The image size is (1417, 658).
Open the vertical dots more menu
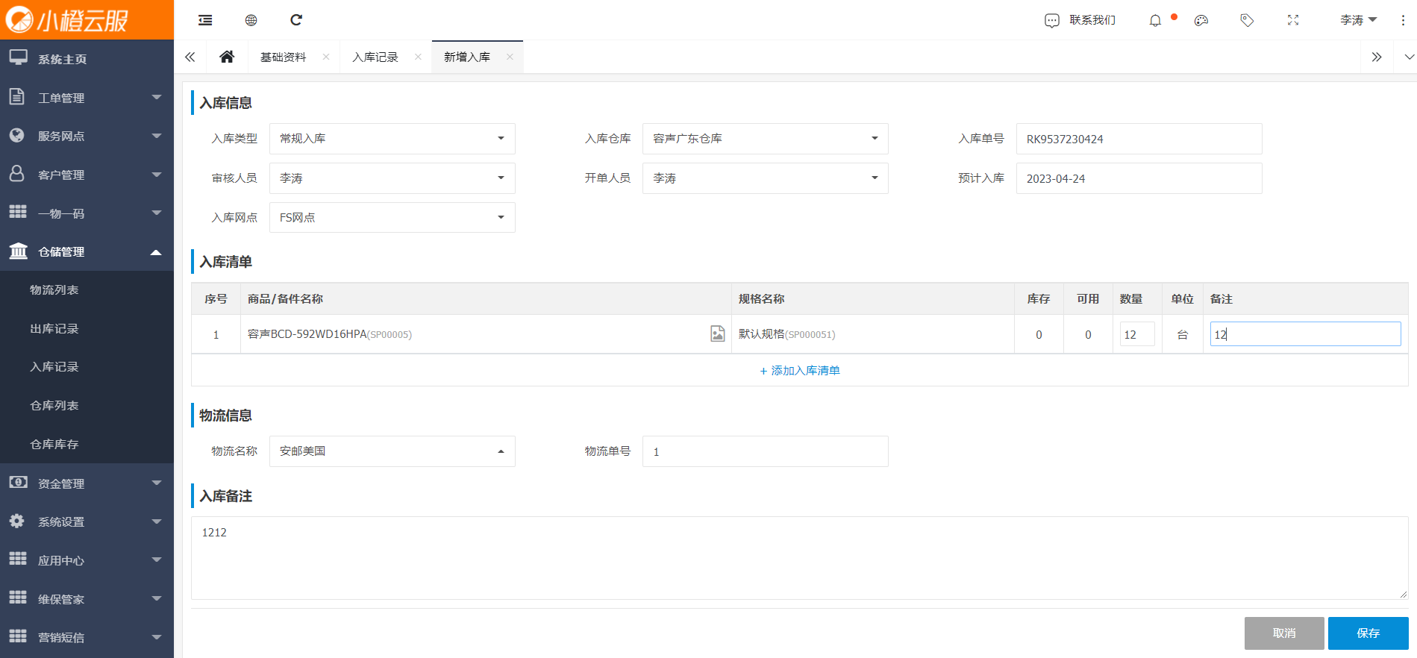pos(1403,20)
